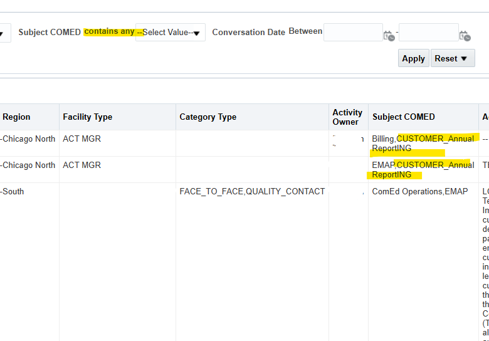The image size is (489, 341).
Task: Expand the cut-off dropdown arrow before Subject COMED
Action: (3, 33)
